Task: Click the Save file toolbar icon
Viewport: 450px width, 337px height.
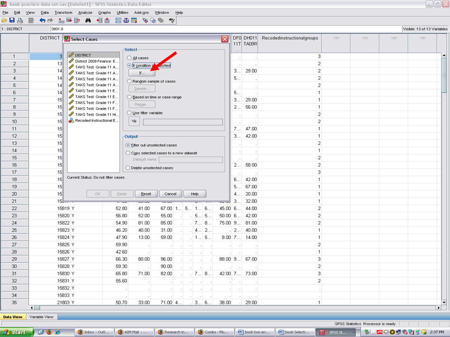Action: pyautogui.click(x=12, y=21)
